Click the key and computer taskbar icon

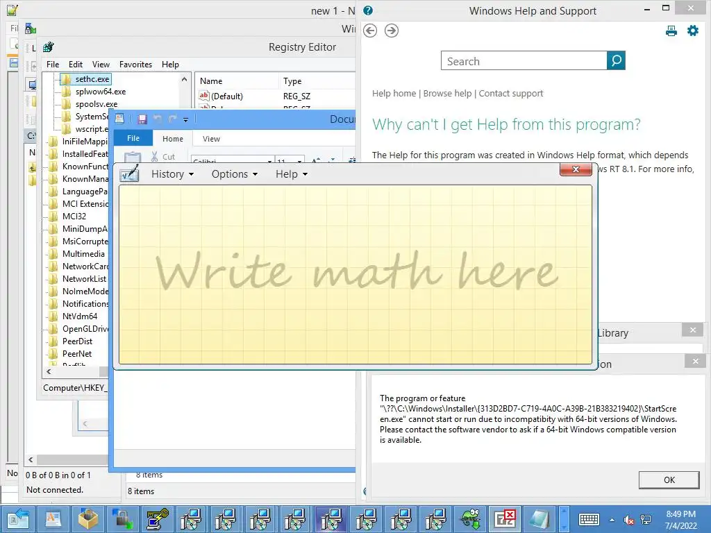coord(158,519)
